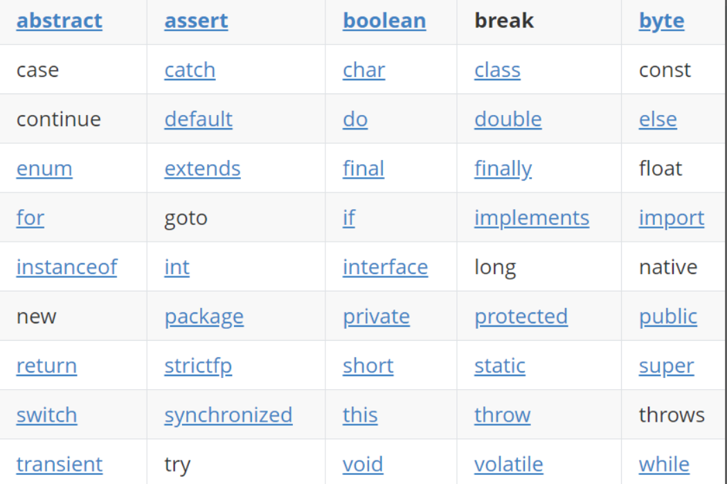Click the 'class' keyword link
The image size is (727, 484).
(497, 70)
